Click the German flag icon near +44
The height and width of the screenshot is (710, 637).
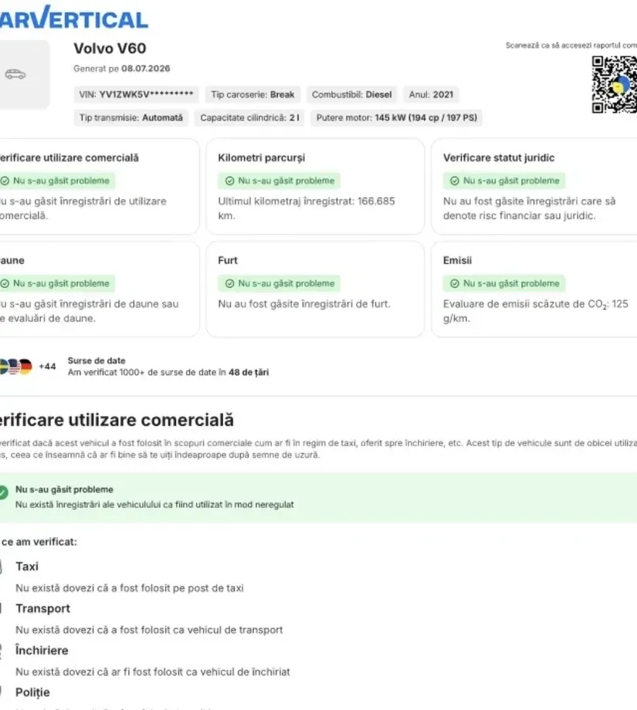(x=25, y=367)
